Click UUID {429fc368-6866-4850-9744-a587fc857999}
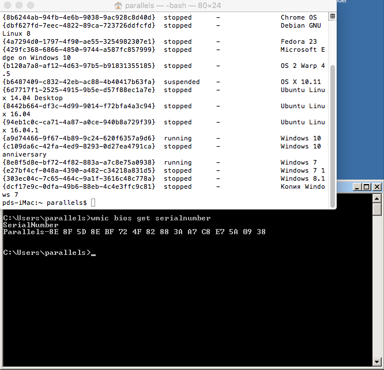384x370 pixels. 79,49
